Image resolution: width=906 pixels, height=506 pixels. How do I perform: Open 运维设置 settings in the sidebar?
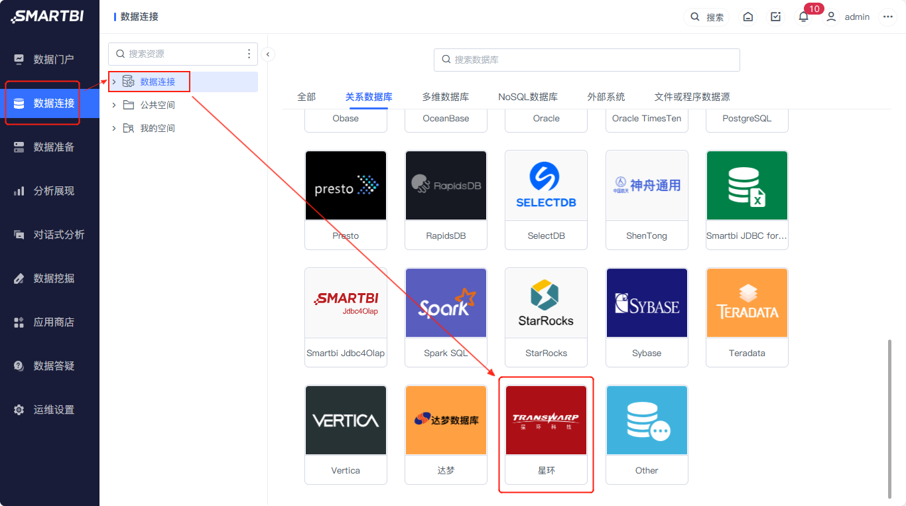[x=50, y=410]
